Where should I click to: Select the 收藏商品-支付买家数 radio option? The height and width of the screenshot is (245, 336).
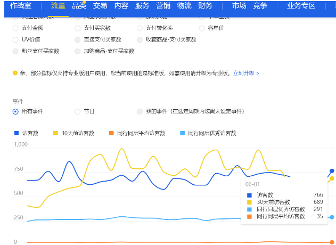(x=140, y=39)
